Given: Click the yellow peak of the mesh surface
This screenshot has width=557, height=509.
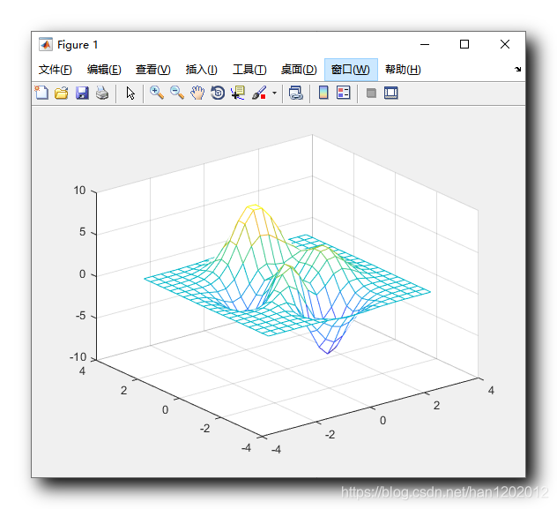Looking at the screenshot, I should coord(255,207).
